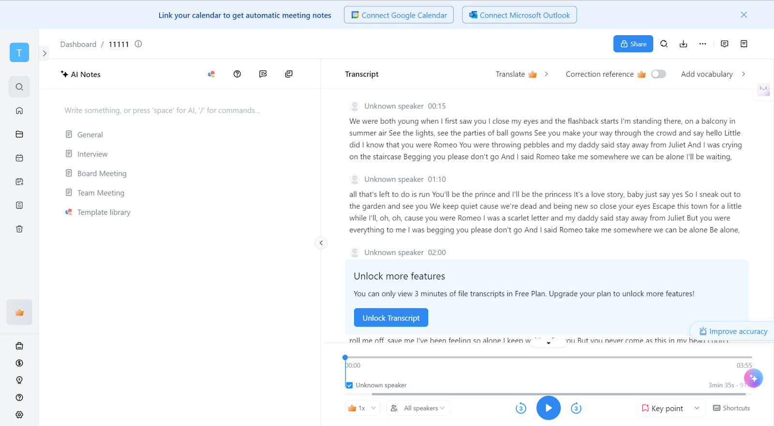
Task: Uncheck the Unknown speaker checkbox
Action: click(x=349, y=385)
